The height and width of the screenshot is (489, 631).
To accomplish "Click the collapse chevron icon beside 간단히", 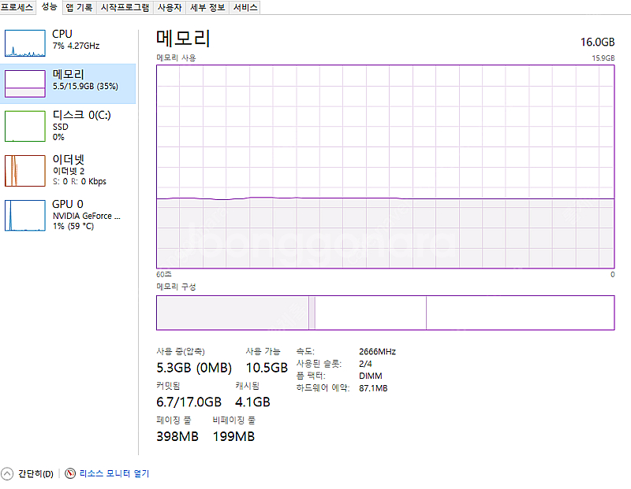I will [8, 473].
